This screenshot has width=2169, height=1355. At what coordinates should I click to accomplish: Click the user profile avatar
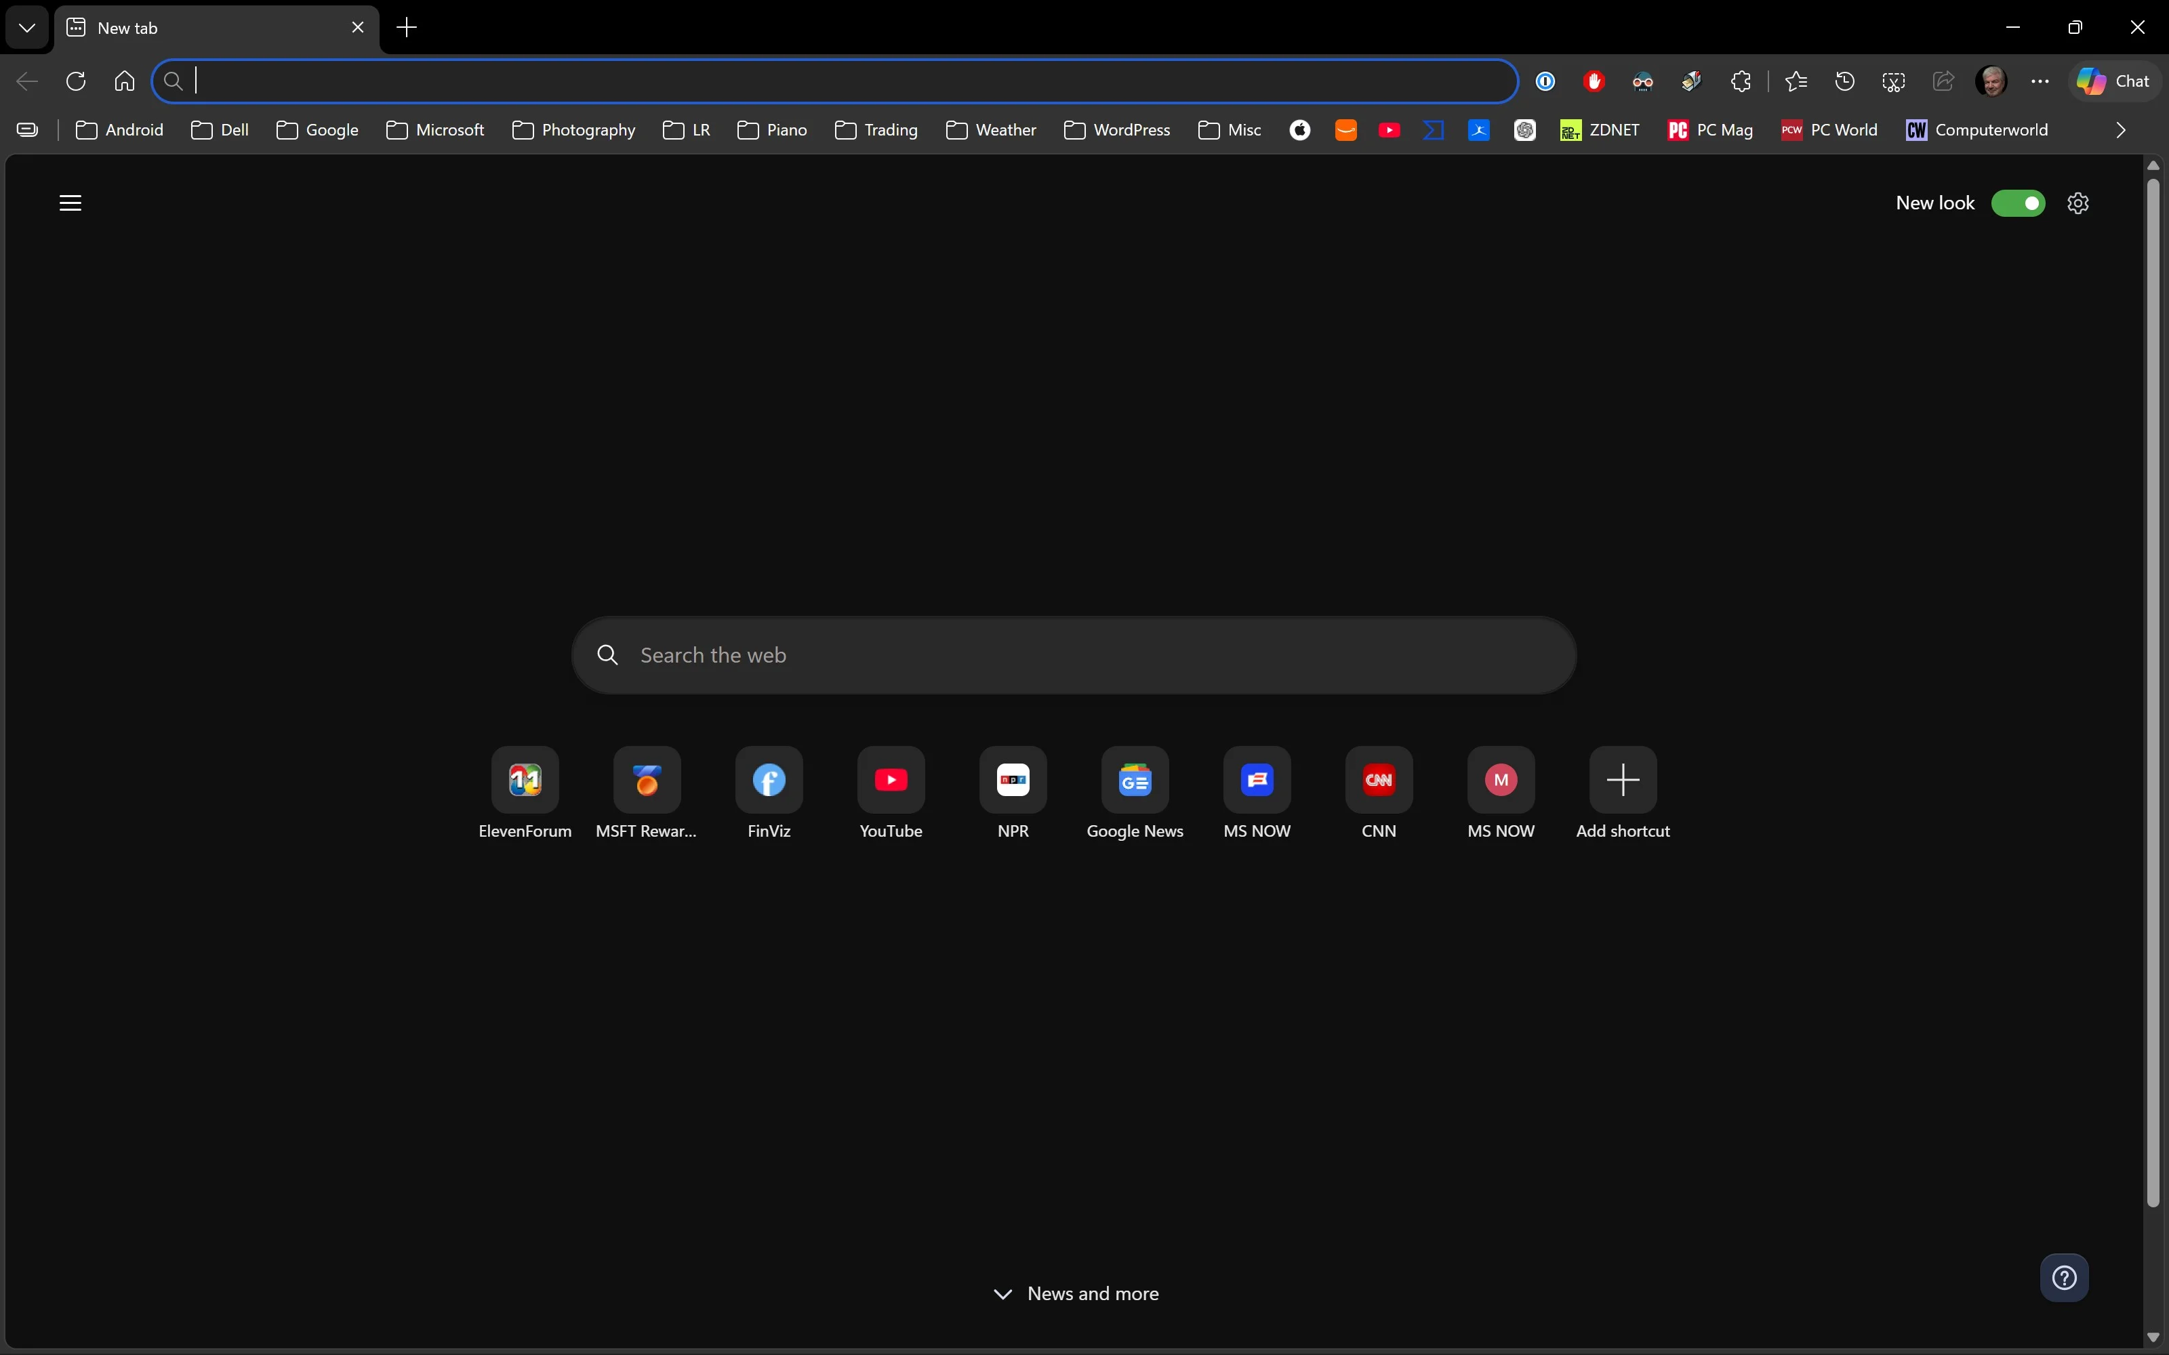point(1991,81)
